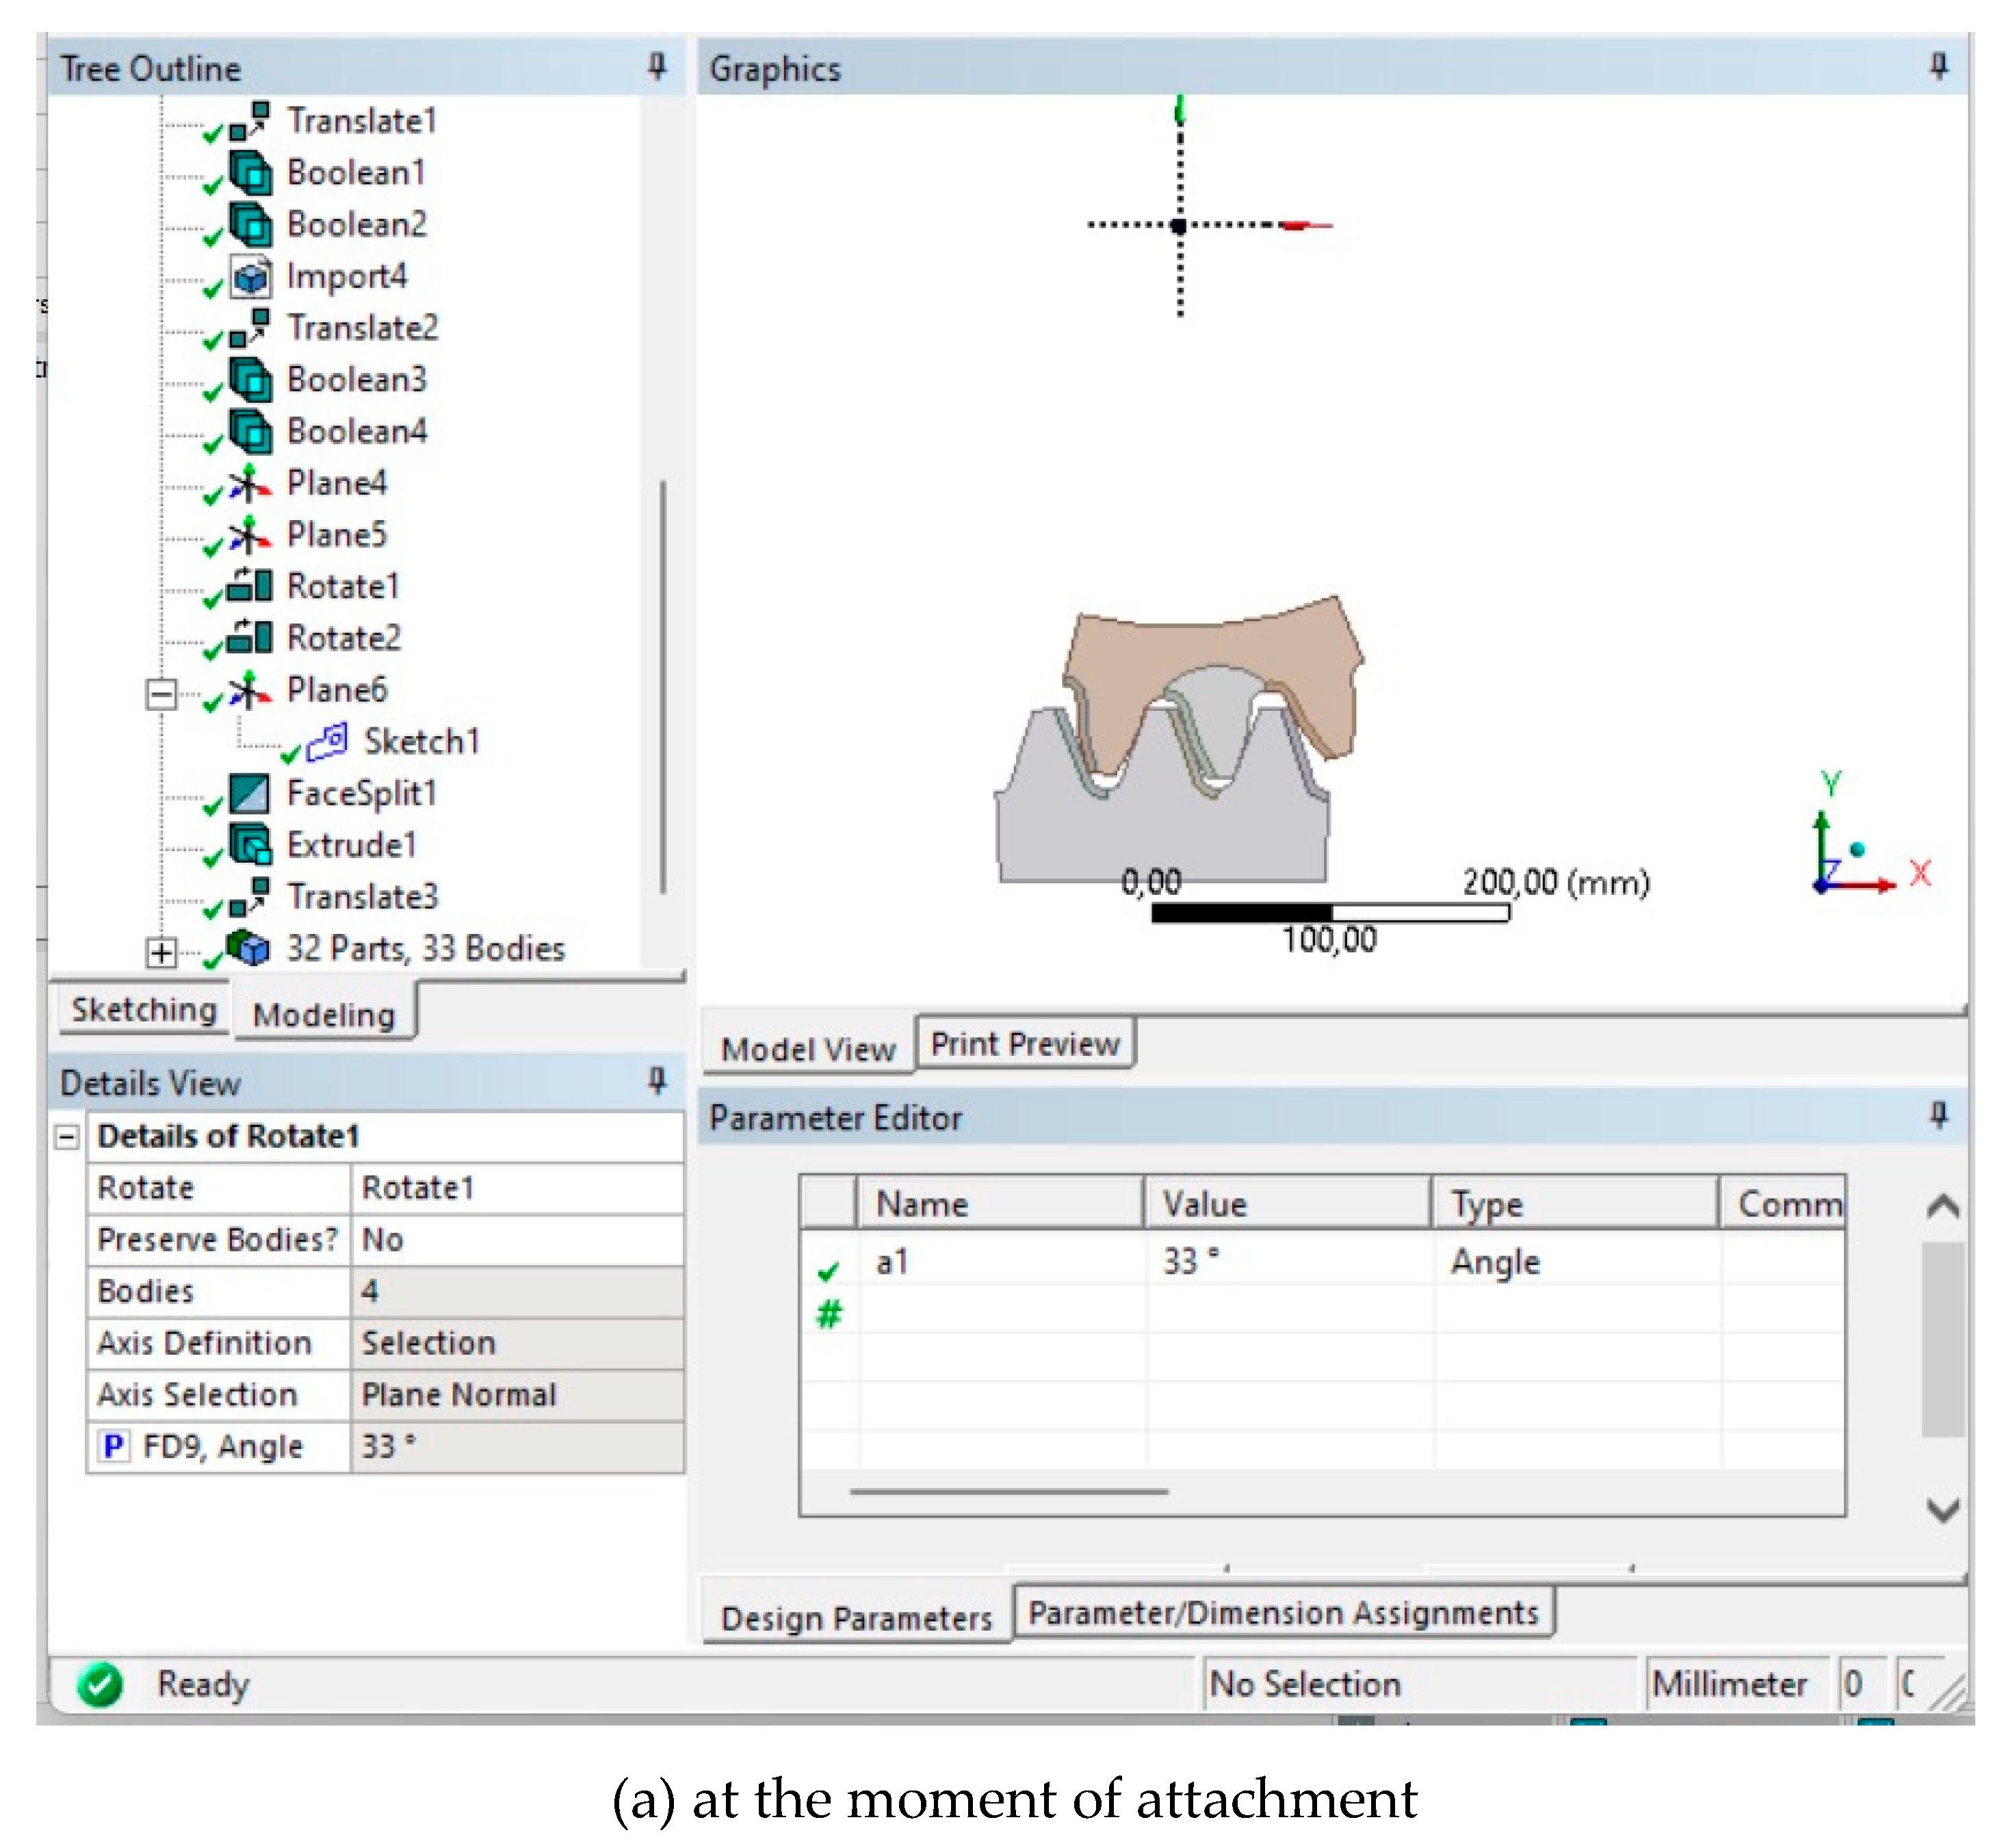Click the Rotate1 feature icon

(x=250, y=586)
